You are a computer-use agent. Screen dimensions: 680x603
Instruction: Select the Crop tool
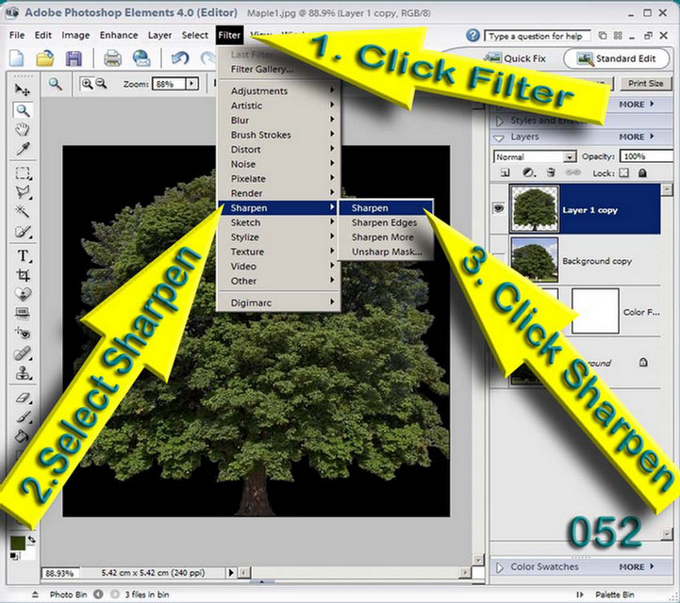click(23, 274)
